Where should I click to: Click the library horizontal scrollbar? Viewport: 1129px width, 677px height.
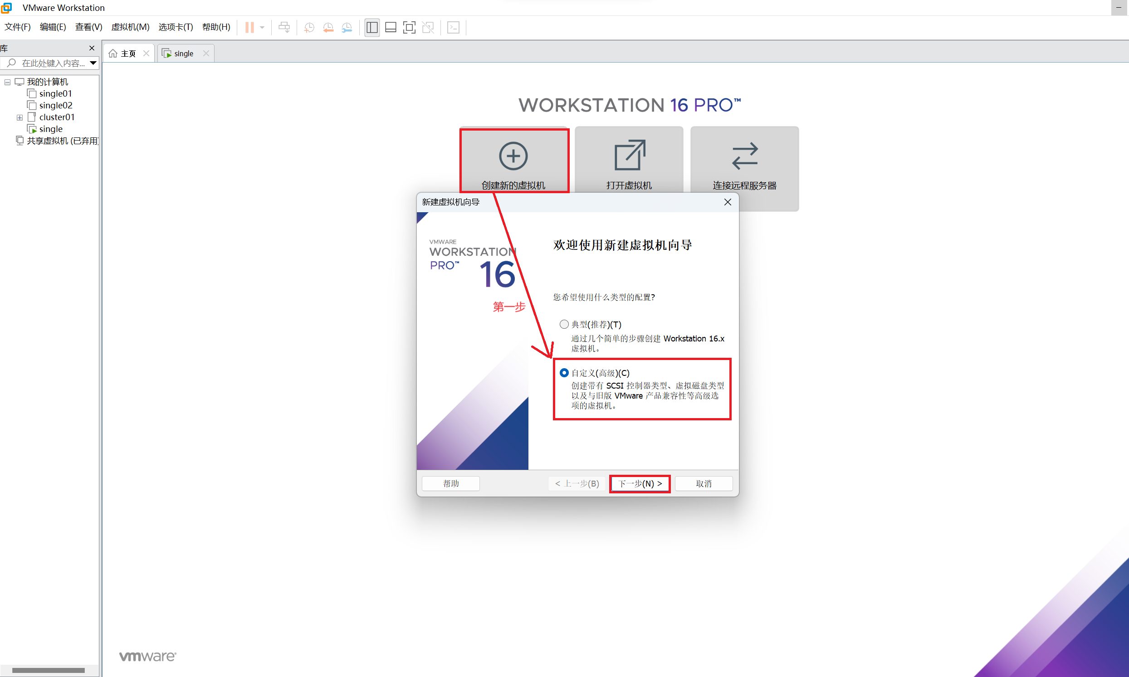tap(49, 670)
